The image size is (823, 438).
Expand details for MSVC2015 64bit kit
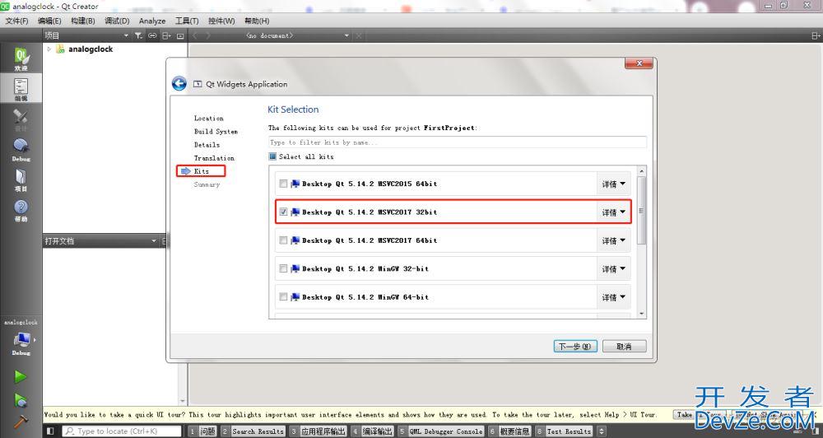tap(614, 184)
